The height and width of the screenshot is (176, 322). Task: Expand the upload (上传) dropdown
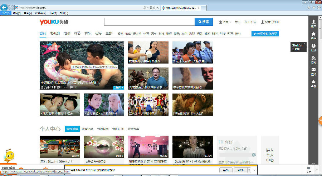point(225,22)
